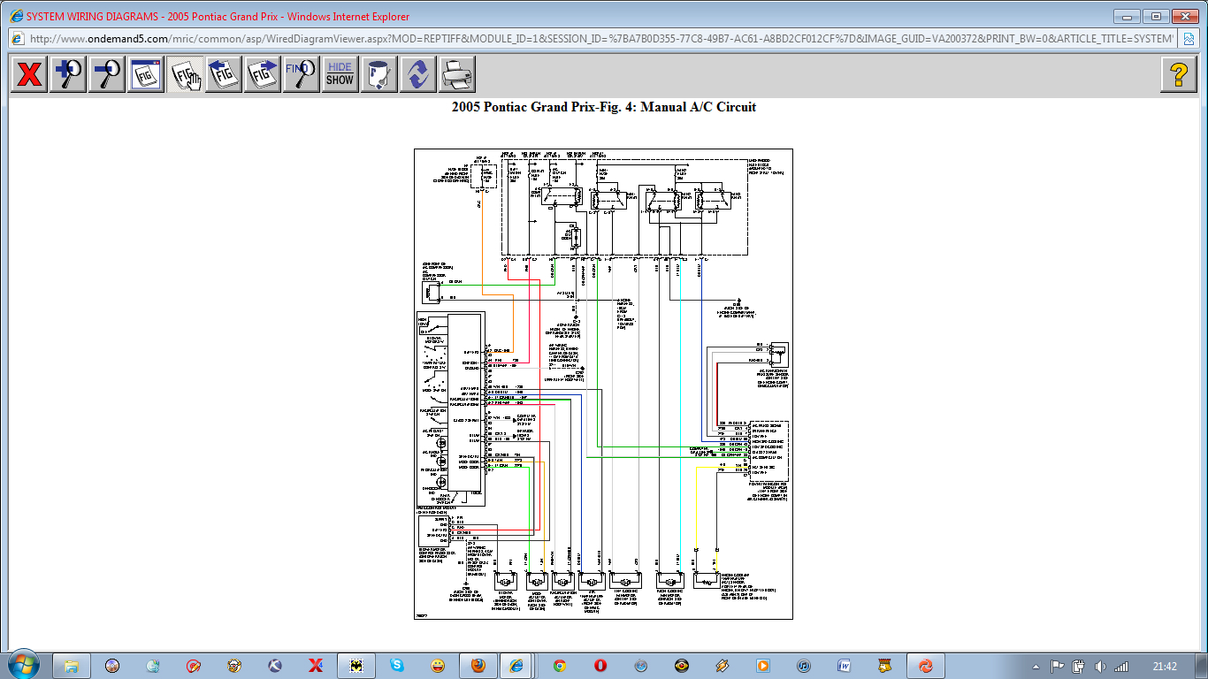Click the Manual A/C Circuit wiring diagram

coord(603,384)
